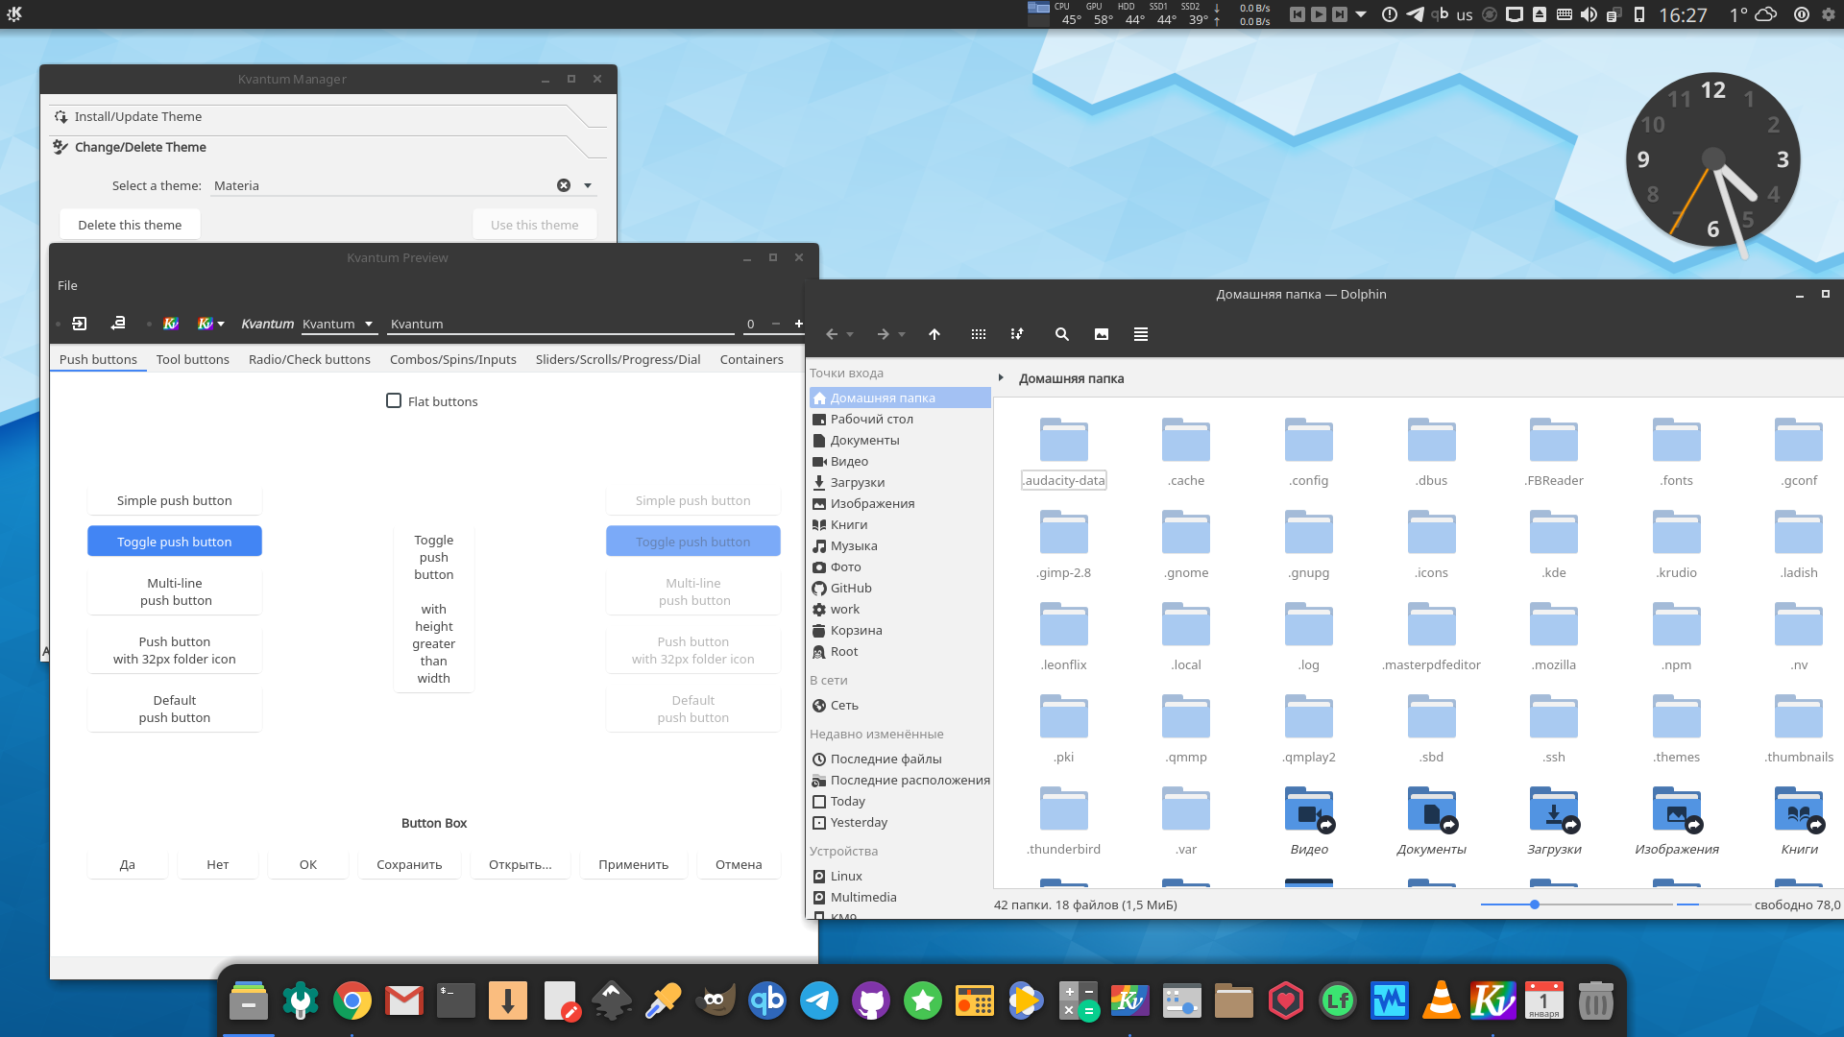Click Dolphin back navigation arrow
This screenshot has width=1844, height=1037.
coord(832,334)
